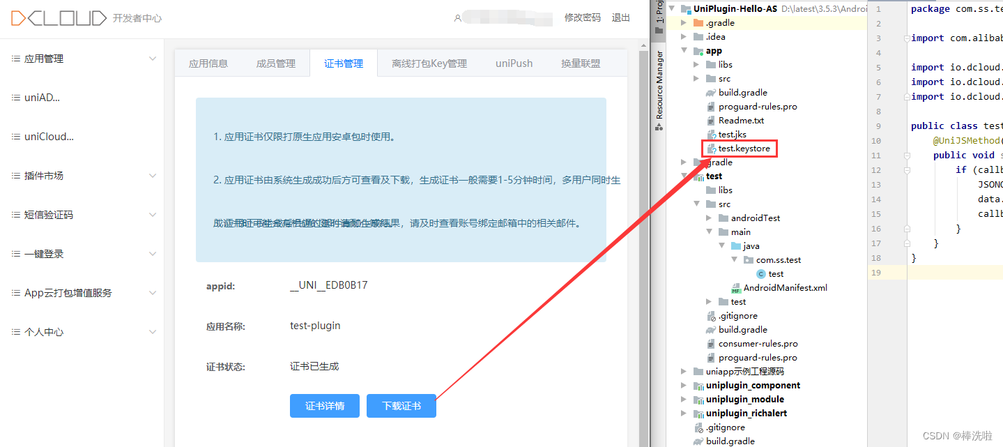Expand the uniplugin_richalert module node
Screen dimensions: 1003x447
[x=685, y=414]
